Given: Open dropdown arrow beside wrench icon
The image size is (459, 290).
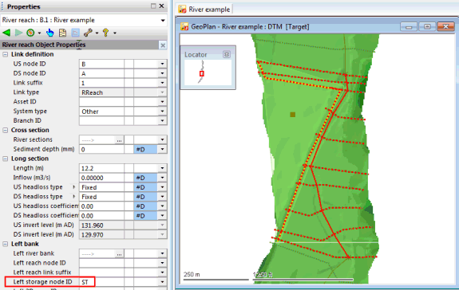Looking at the screenshot, I should [97, 33].
